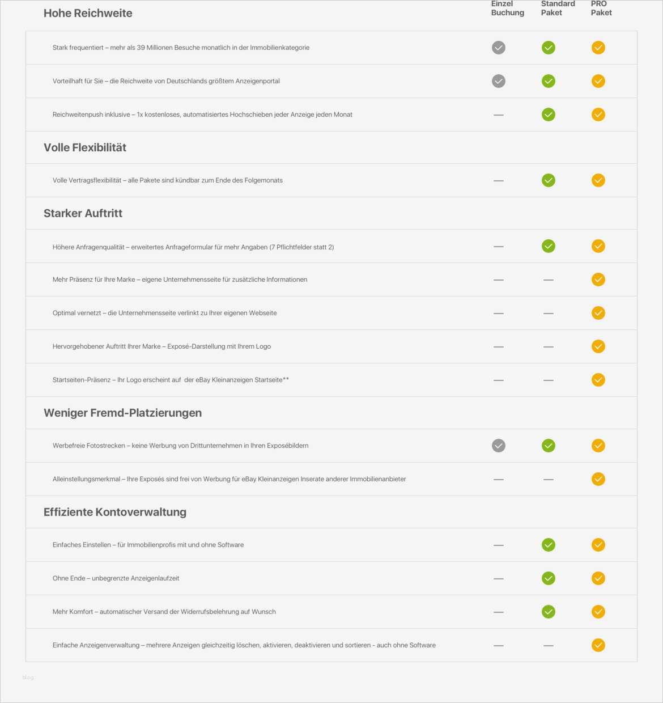Click the faint "blog" text at the bottom
Screen dimensions: 663x703
(28, 677)
